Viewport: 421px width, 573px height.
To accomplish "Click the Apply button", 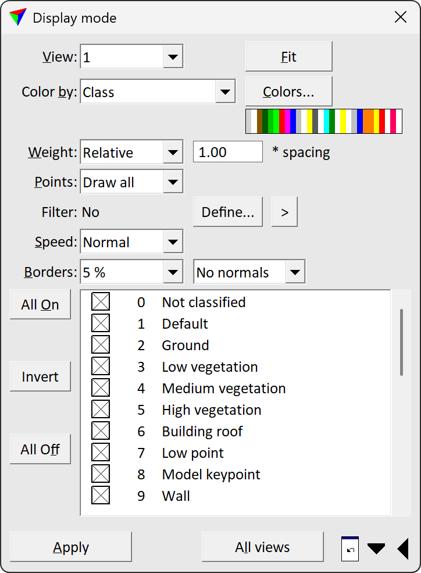I will click(71, 547).
